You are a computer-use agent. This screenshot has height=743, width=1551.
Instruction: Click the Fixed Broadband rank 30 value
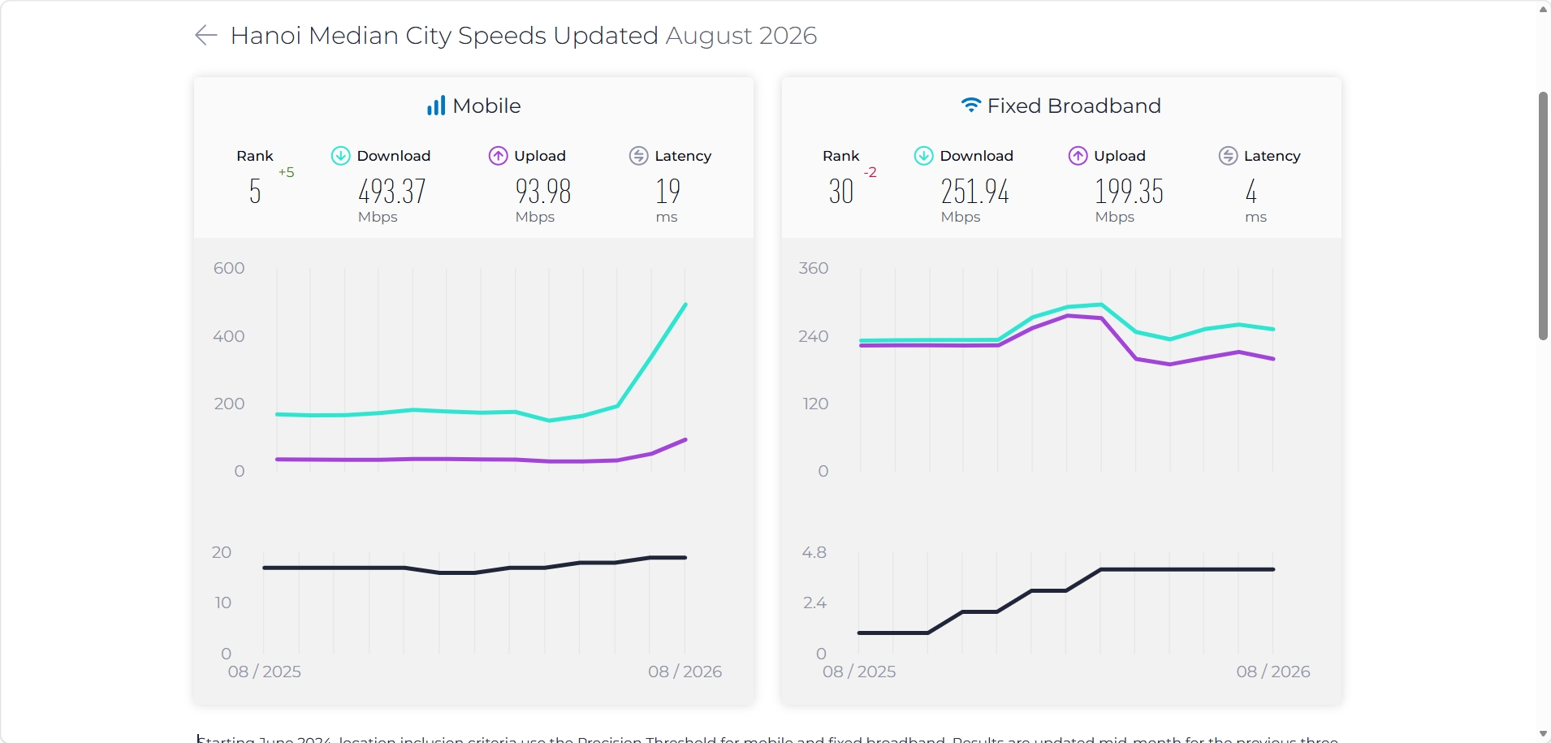(x=841, y=192)
